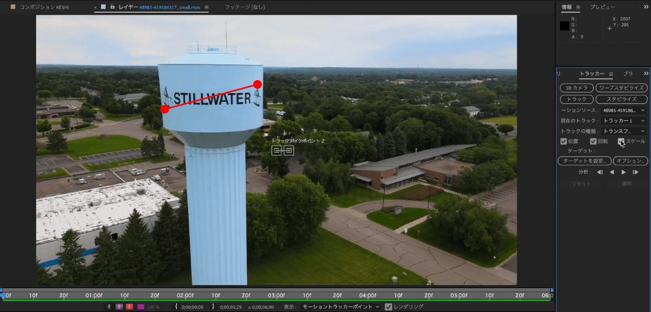This screenshot has width=651, height=312.
Task: Toggle the lock icon on the layer tab
Action: (x=112, y=7)
